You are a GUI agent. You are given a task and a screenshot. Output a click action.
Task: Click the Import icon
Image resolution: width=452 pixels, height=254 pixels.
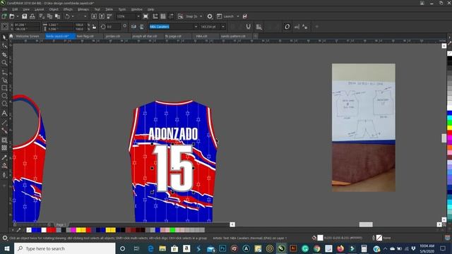click(94, 16)
